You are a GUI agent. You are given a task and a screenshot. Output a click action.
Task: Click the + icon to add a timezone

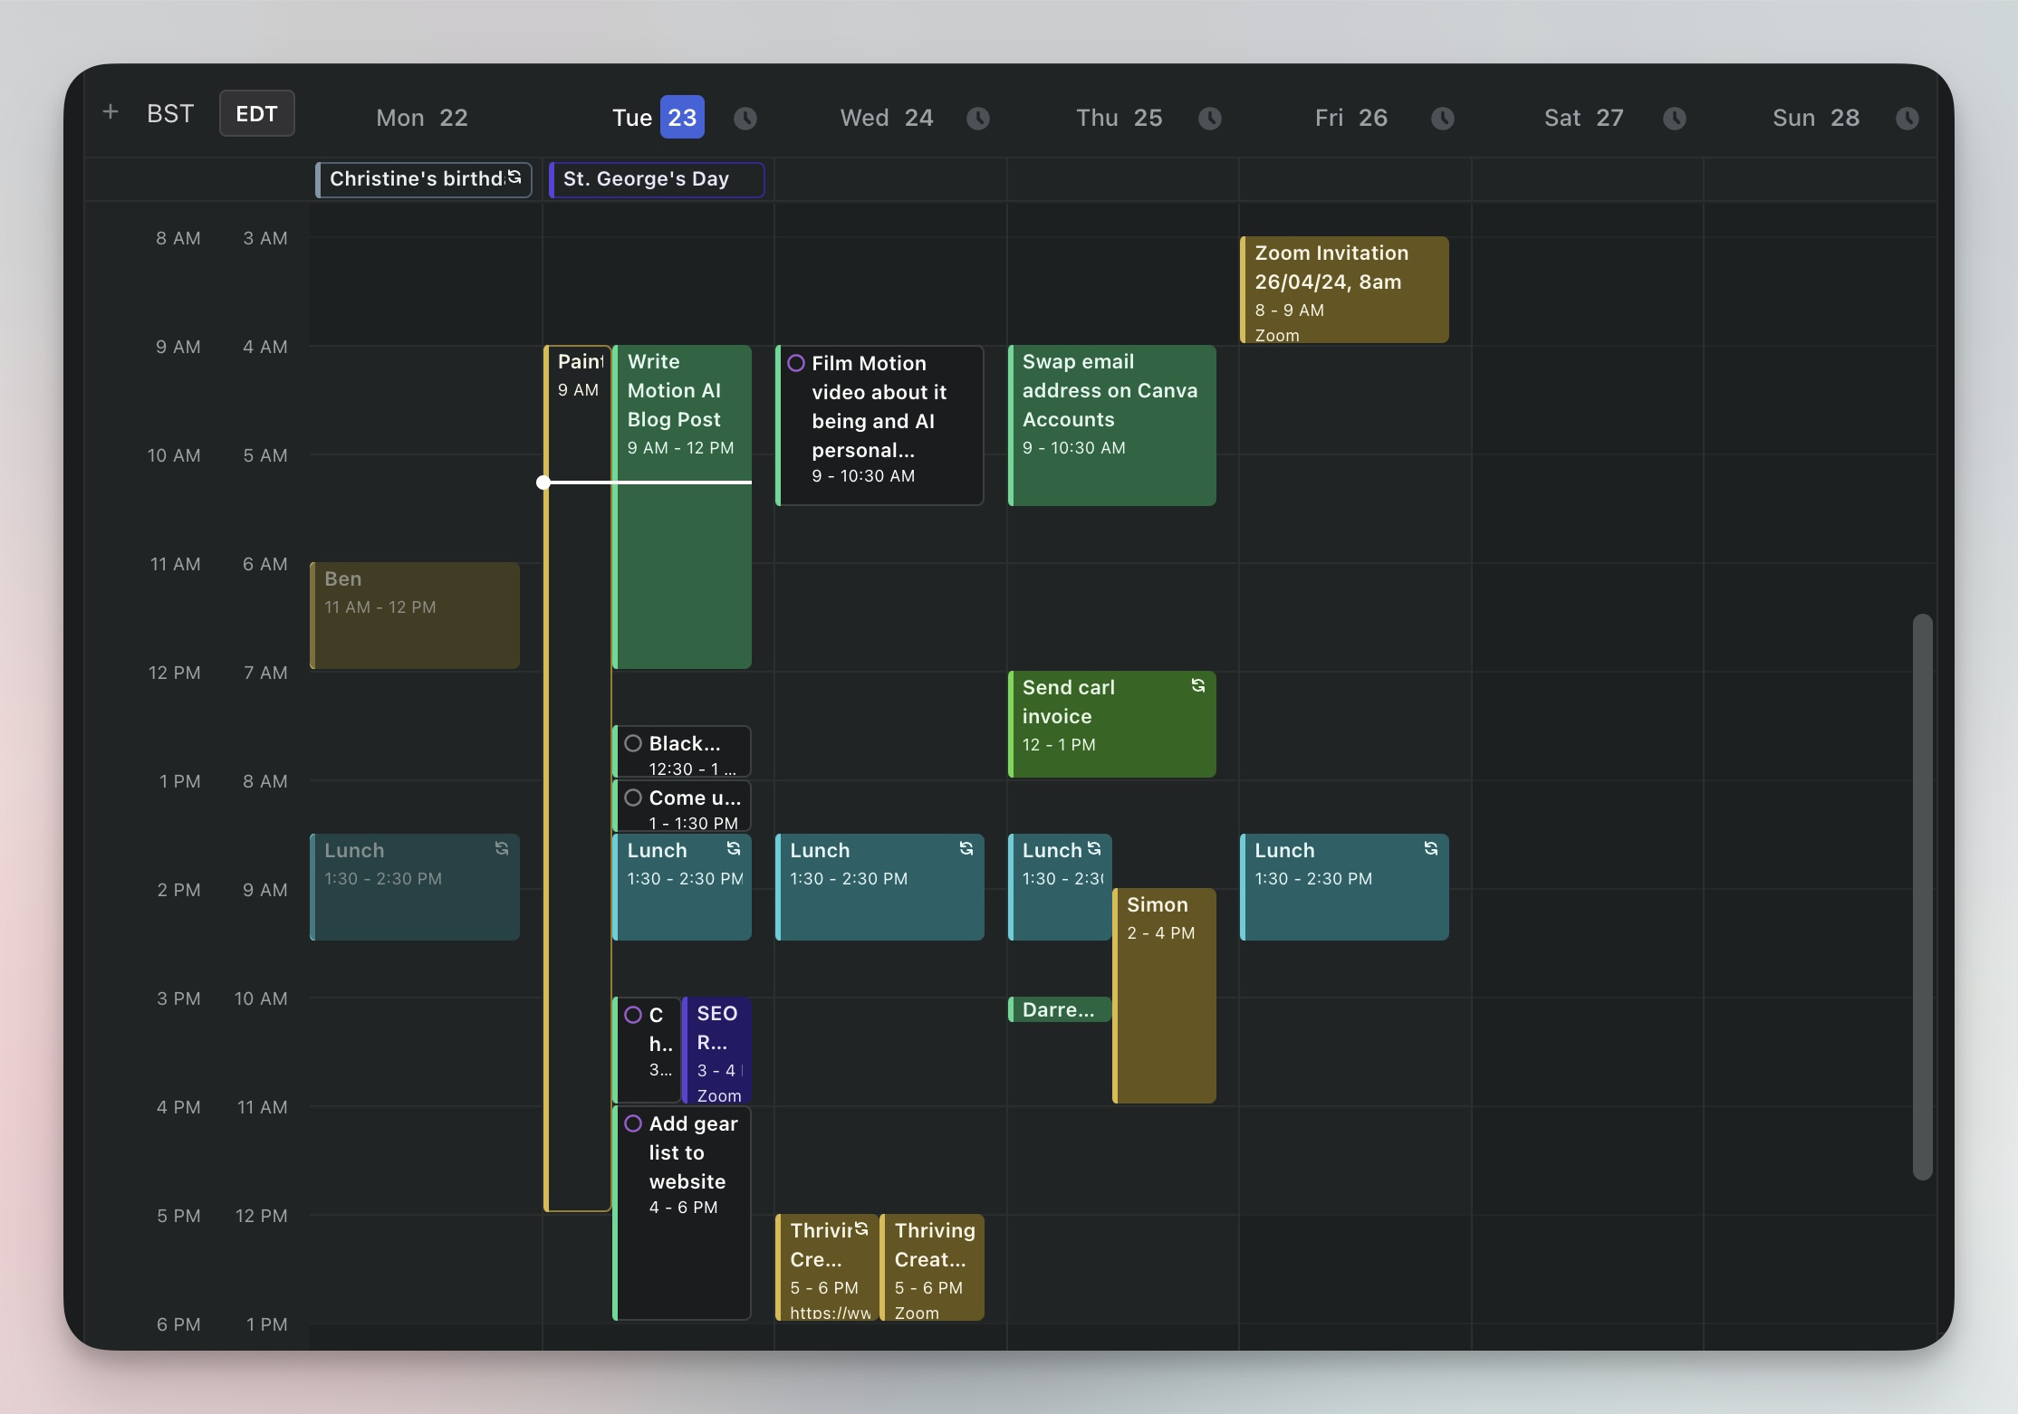[110, 110]
